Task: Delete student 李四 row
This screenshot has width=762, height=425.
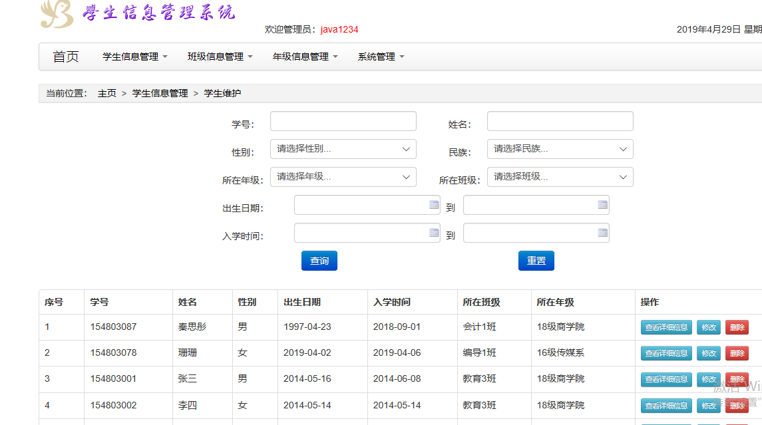Action: point(737,406)
